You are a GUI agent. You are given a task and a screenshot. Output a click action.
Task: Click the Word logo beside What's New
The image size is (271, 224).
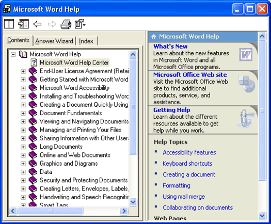[x=246, y=55]
